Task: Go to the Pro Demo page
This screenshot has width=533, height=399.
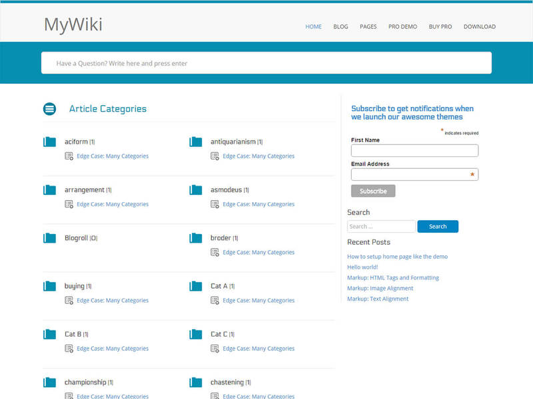Action: (x=402, y=27)
